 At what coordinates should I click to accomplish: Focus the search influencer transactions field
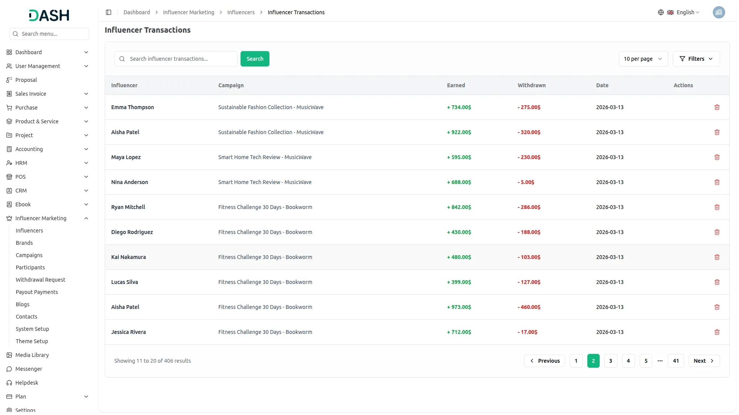(181, 59)
